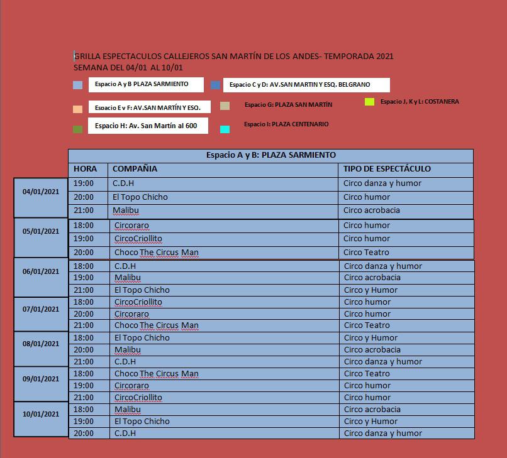Select the table title 'Espacio A y B: PLAZA SARMIENTO'
This screenshot has width=507, height=458.
[x=270, y=155]
